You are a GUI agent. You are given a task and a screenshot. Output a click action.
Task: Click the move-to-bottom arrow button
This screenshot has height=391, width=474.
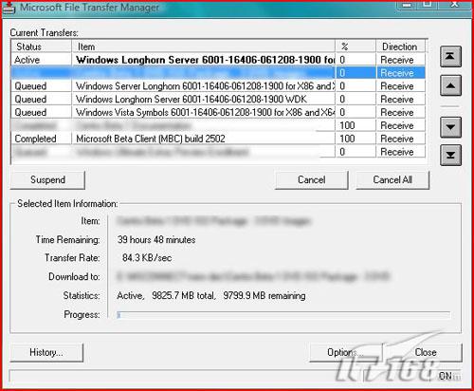click(450, 155)
